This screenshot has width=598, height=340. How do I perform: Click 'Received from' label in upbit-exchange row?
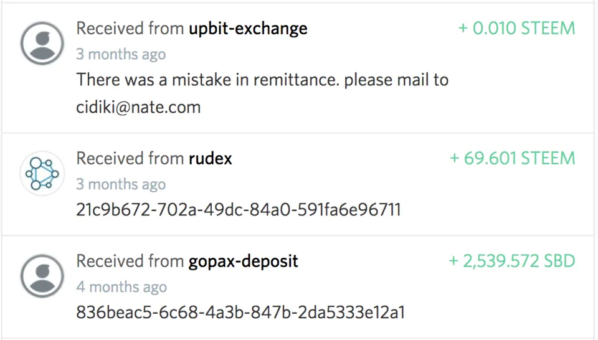pos(130,28)
